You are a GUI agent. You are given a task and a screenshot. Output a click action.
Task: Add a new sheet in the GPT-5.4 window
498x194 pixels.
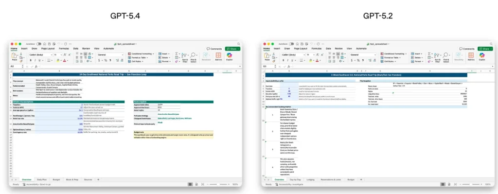tap(98, 179)
